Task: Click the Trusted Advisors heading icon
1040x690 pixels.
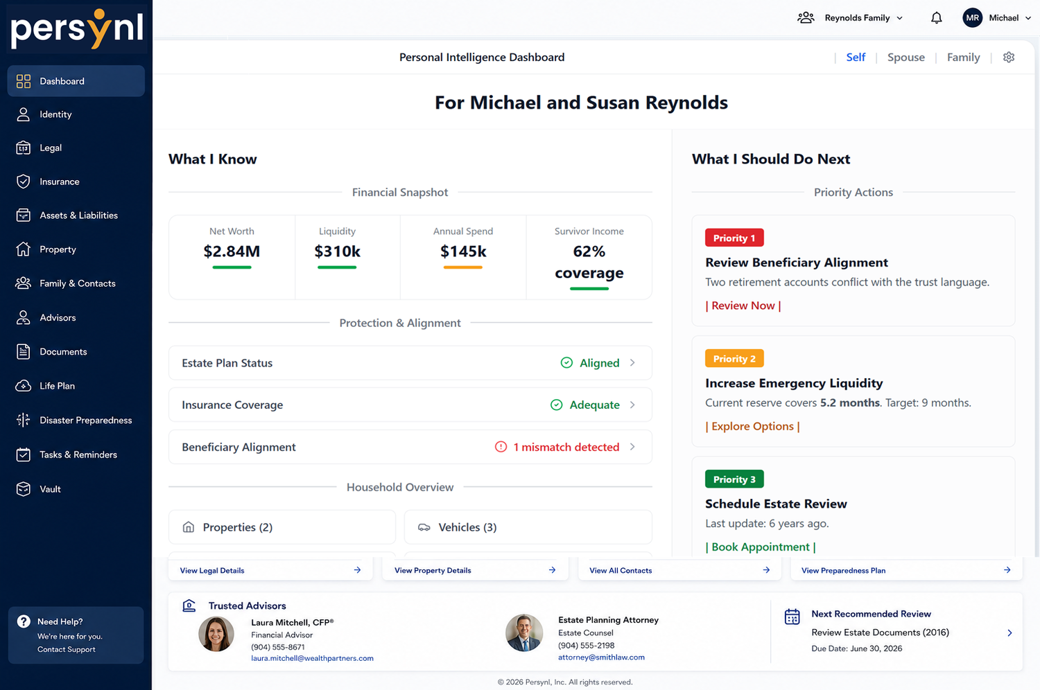Action: [189, 606]
